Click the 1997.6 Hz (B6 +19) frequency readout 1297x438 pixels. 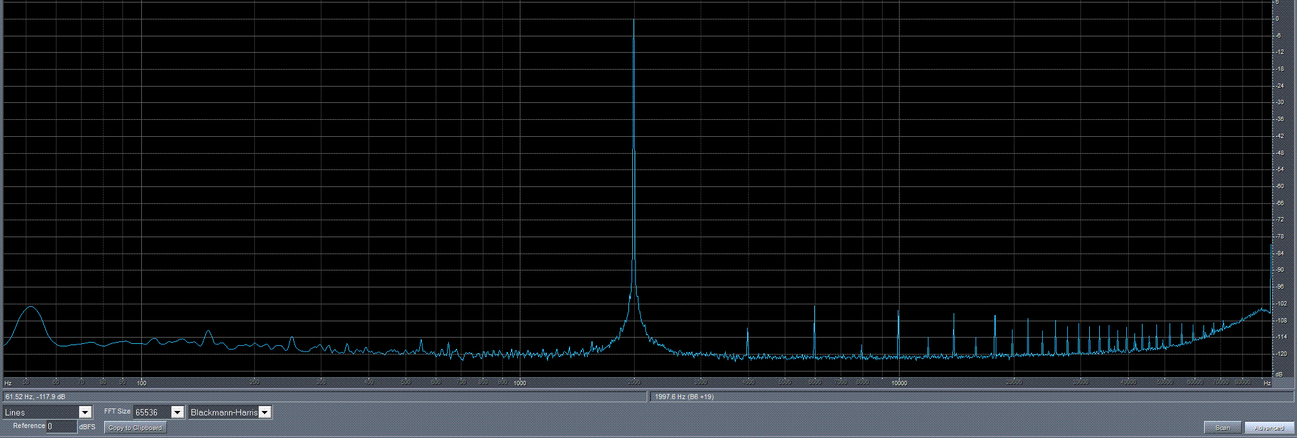pos(684,397)
